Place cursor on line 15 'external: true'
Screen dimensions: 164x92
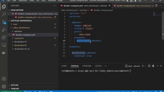[83, 56]
